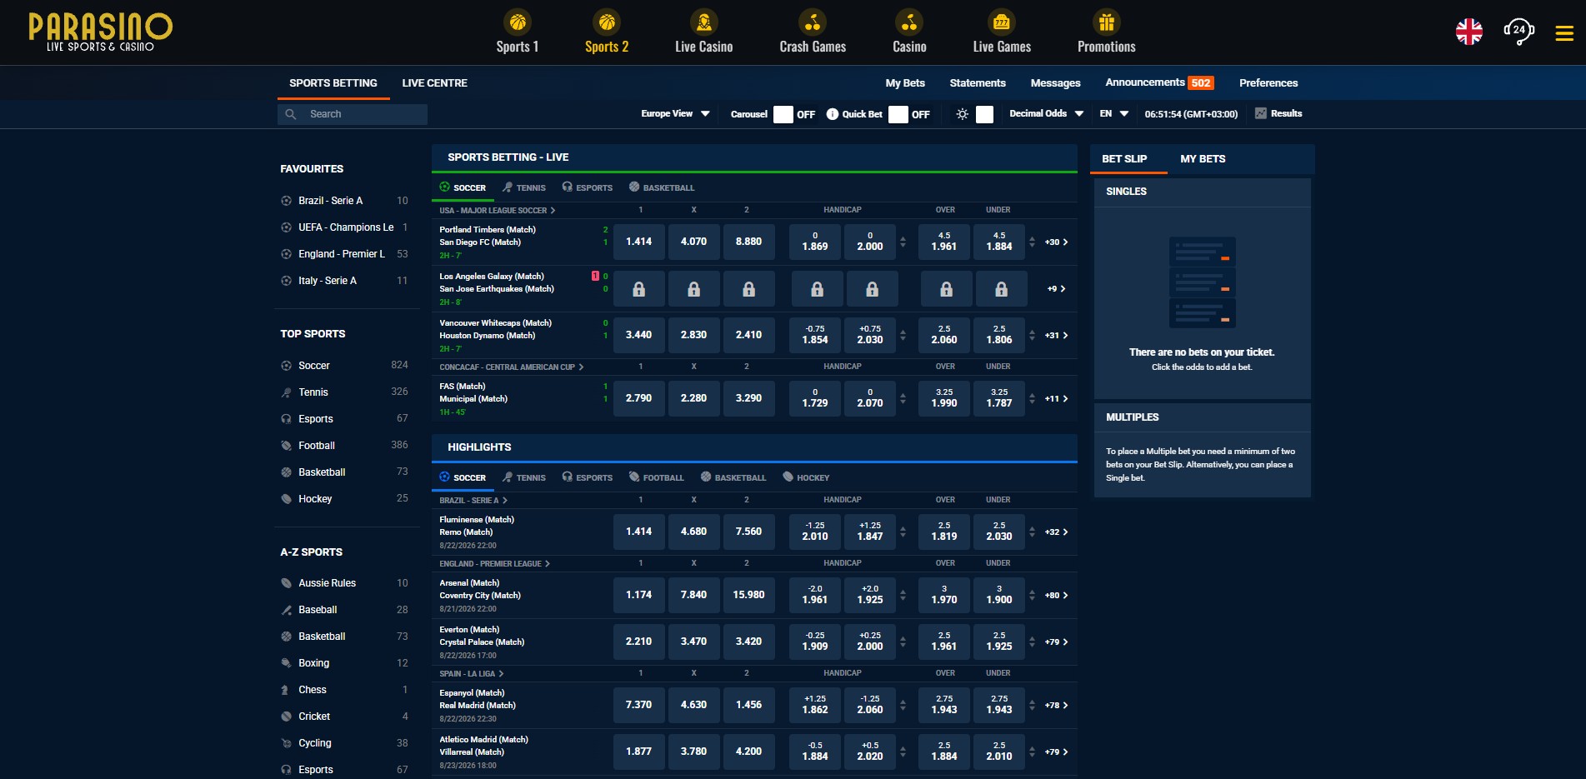Click Soccer icon in Top Sports
Viewport: 1586px width, 779px height.
(x=287, y=366)
